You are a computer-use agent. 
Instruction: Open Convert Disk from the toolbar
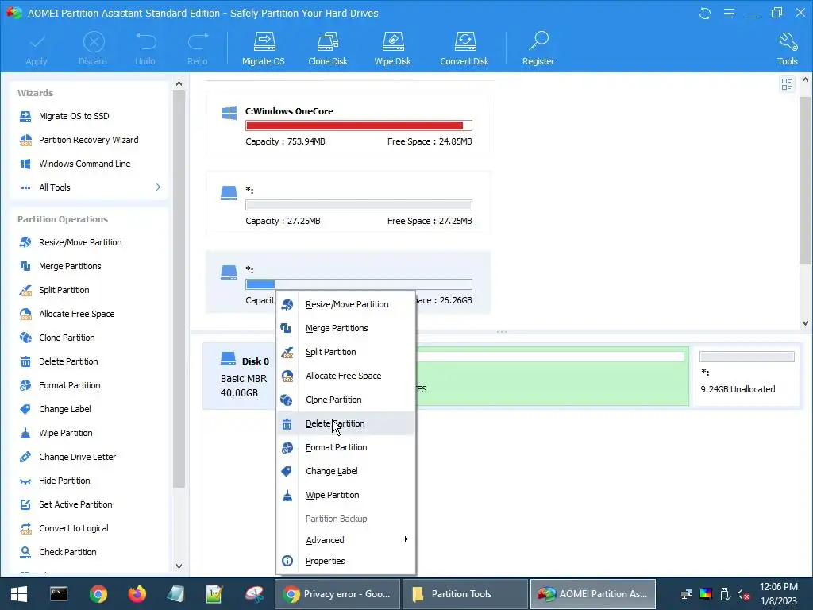click(464, 48)
